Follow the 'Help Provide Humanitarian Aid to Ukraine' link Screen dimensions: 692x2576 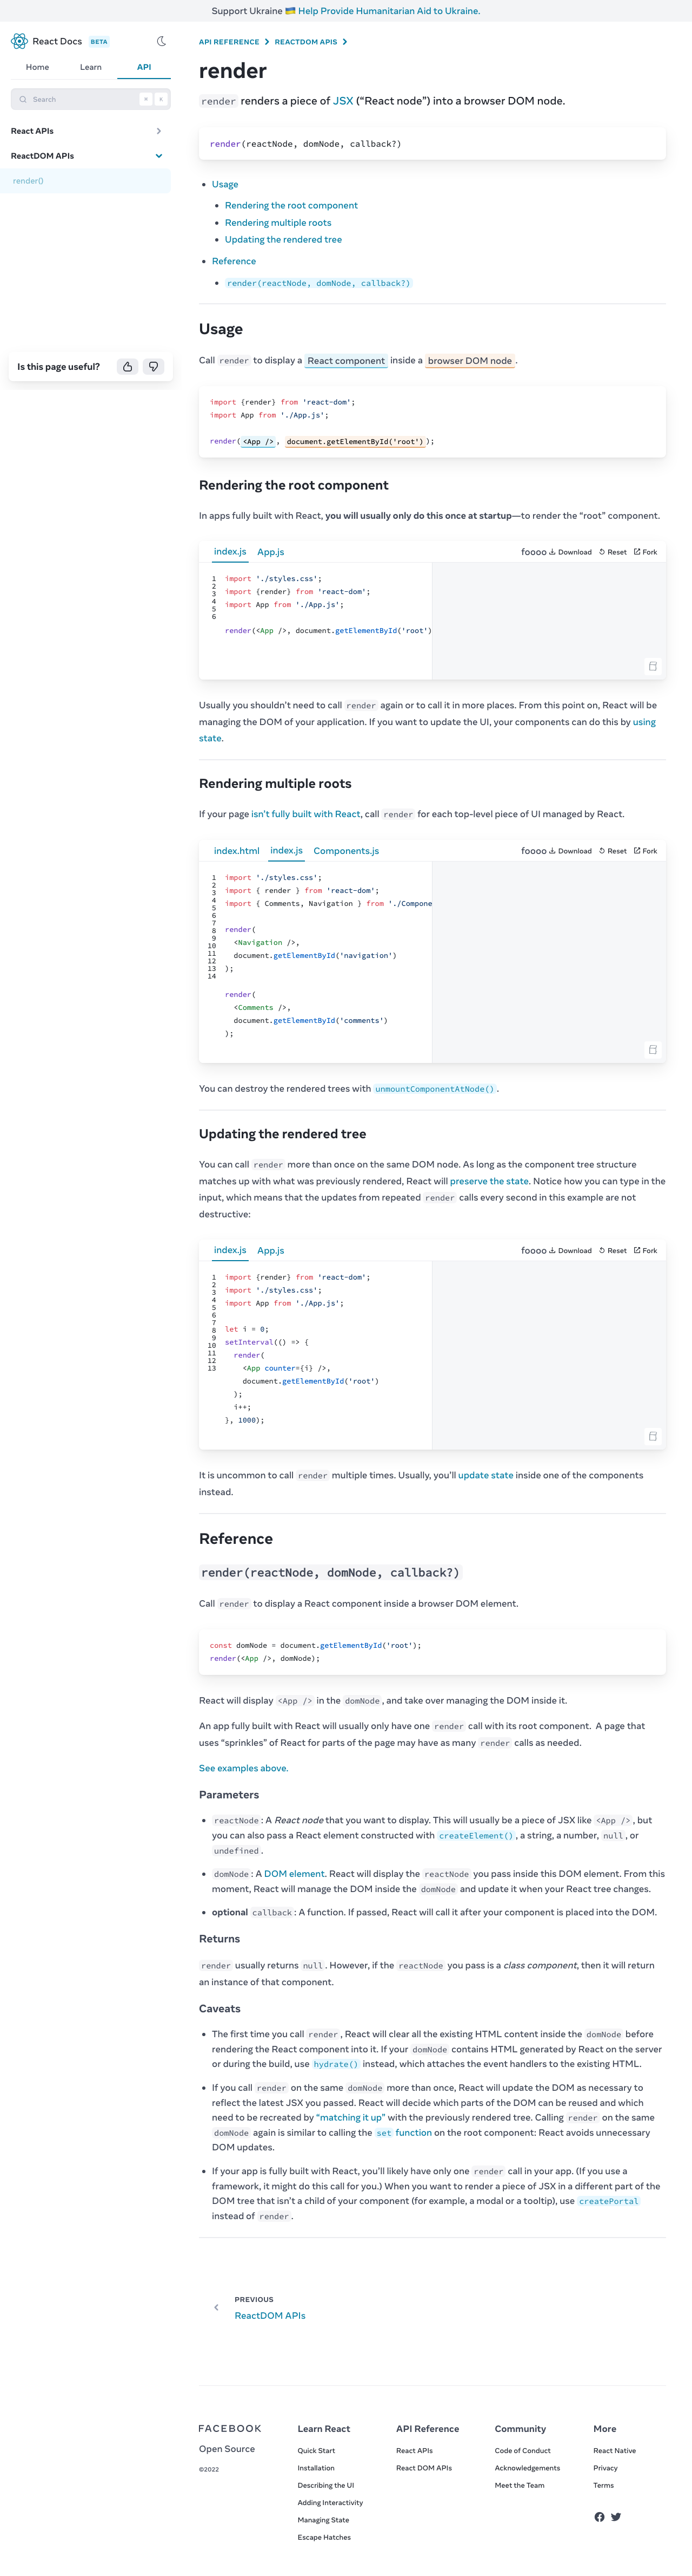click(x=388, y=11)
